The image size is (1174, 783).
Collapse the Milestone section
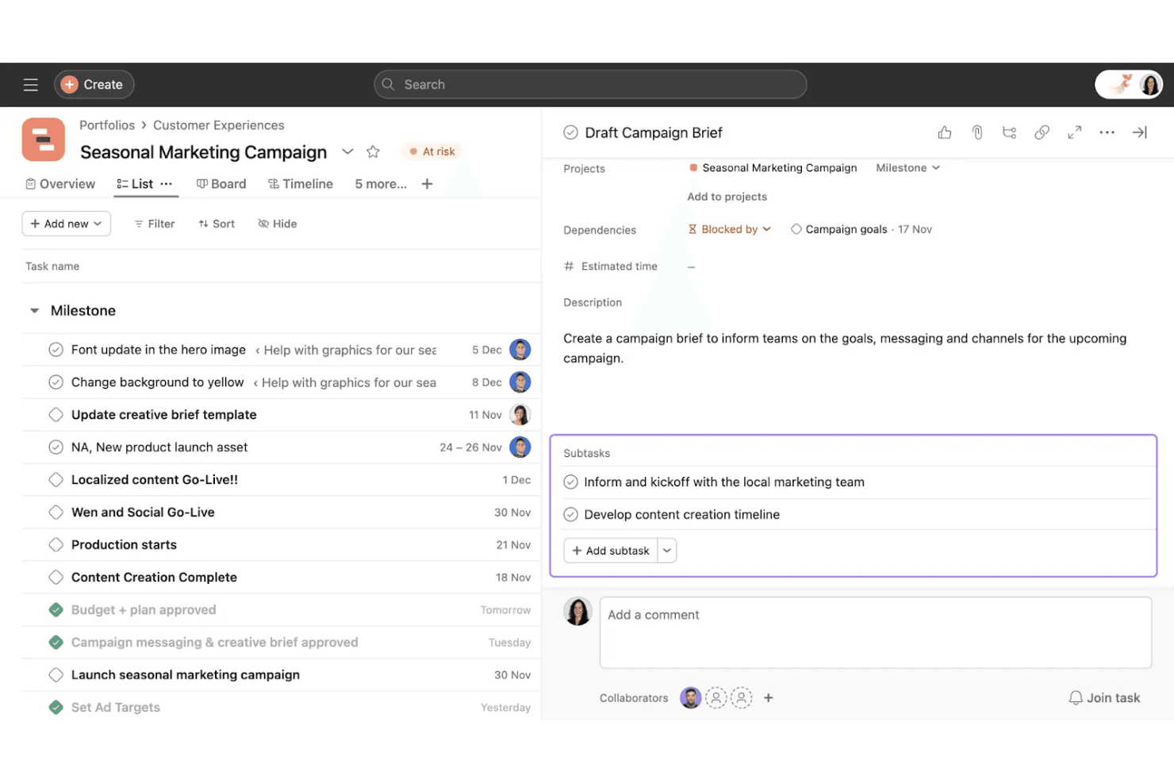coord(34,311)
